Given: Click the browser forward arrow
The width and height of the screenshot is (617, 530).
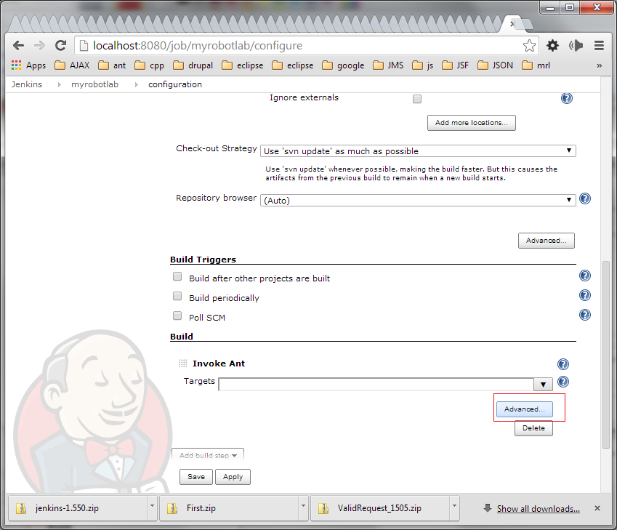Looking at the screenshot, I should (x=39, y=46).
